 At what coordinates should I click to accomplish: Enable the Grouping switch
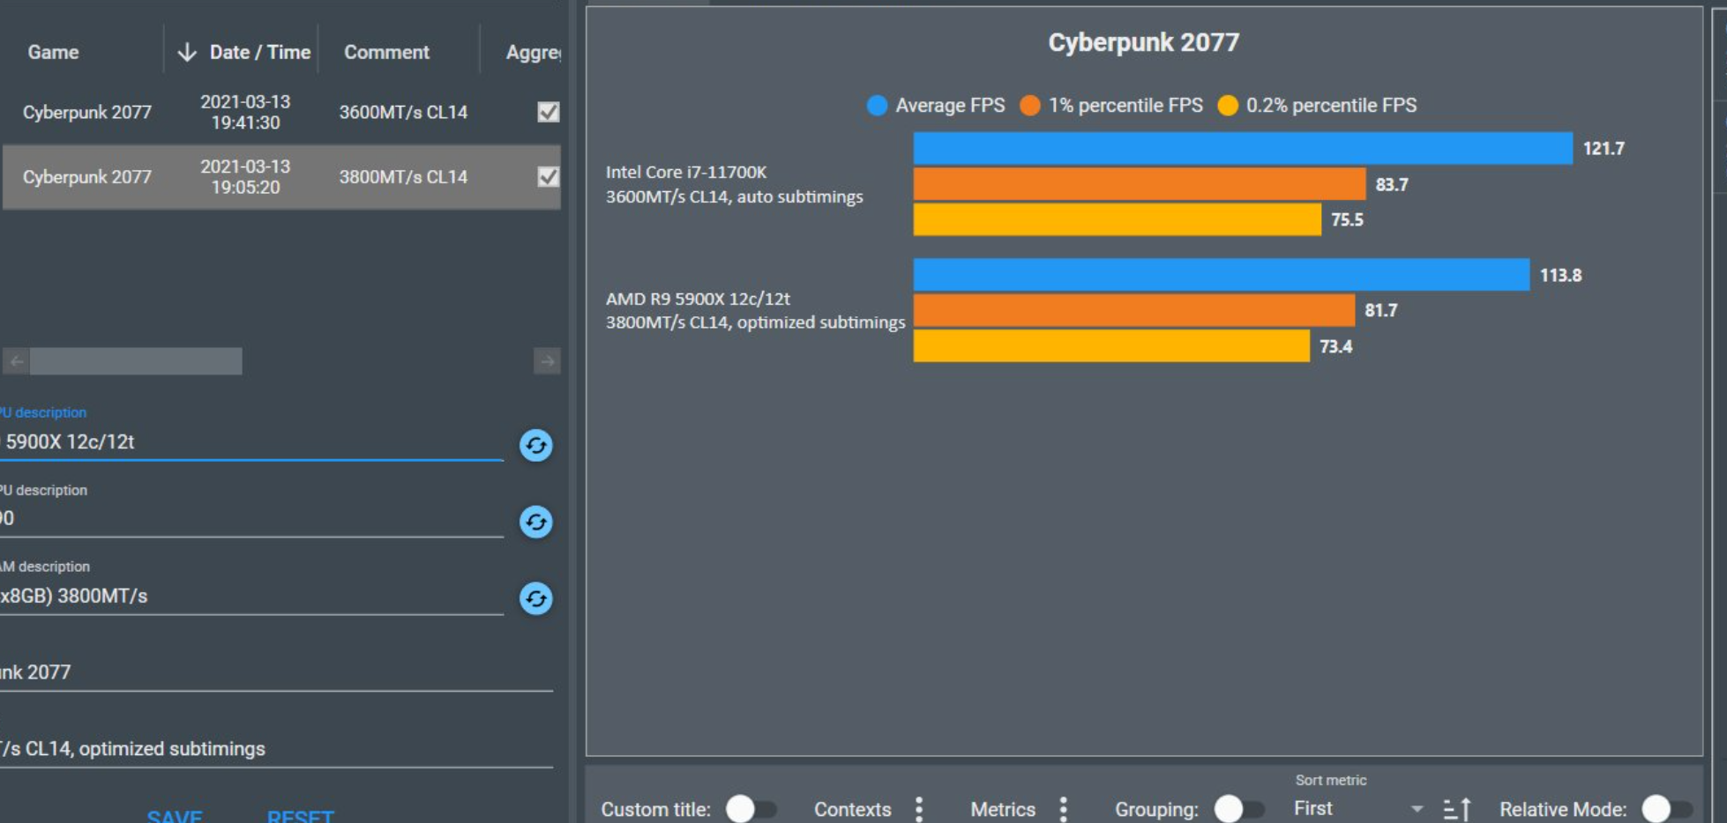(1239, 809)
